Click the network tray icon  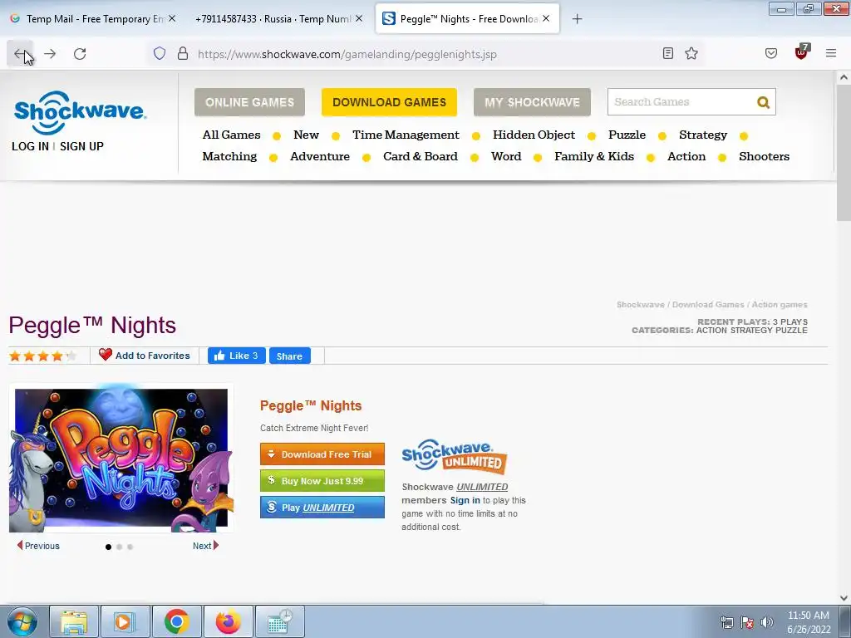[x=726, y=622]
